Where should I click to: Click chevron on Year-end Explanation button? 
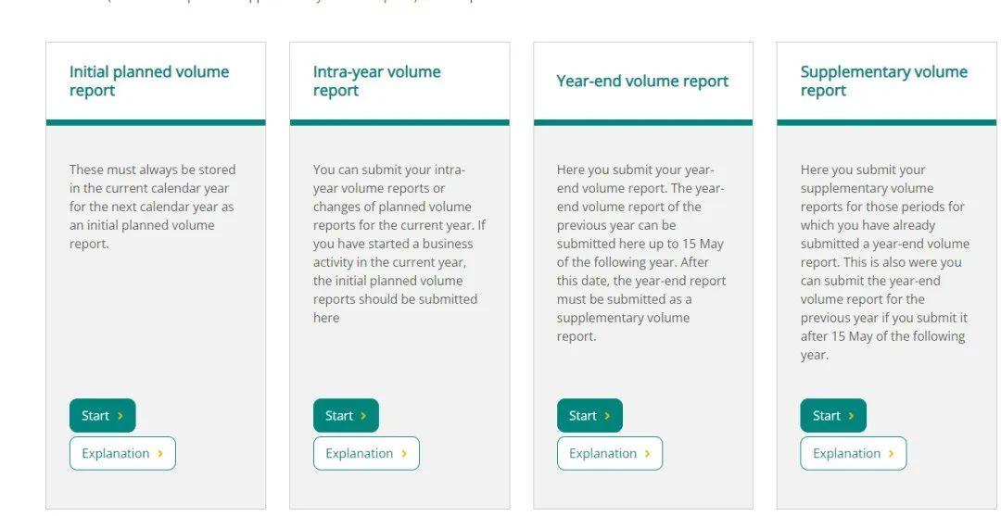[647, 454]
